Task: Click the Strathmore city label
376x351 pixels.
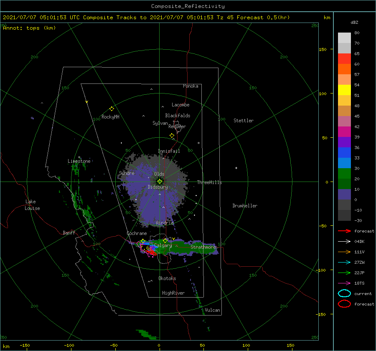Action: click(x=203, y=247)
